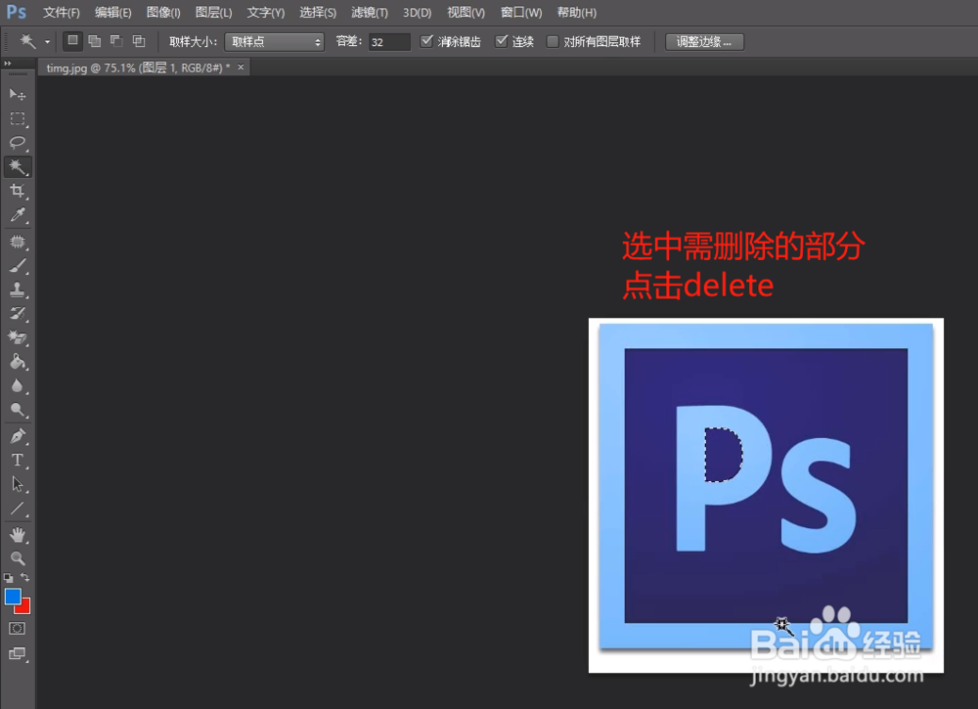Open the 文件(F) menu
Viewport: 978px width, 709px height.
[61, 13]
